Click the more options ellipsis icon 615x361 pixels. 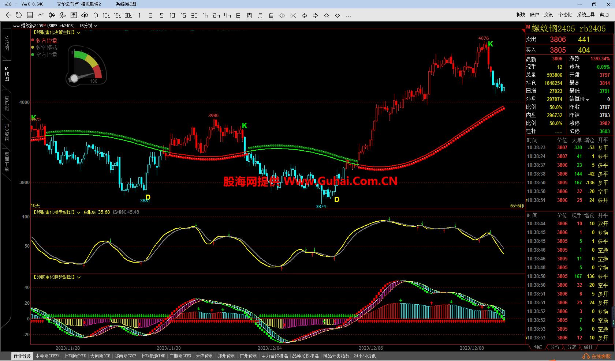point(348,15)
